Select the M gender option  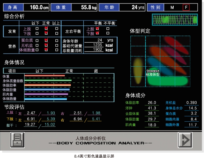(172, 7)
